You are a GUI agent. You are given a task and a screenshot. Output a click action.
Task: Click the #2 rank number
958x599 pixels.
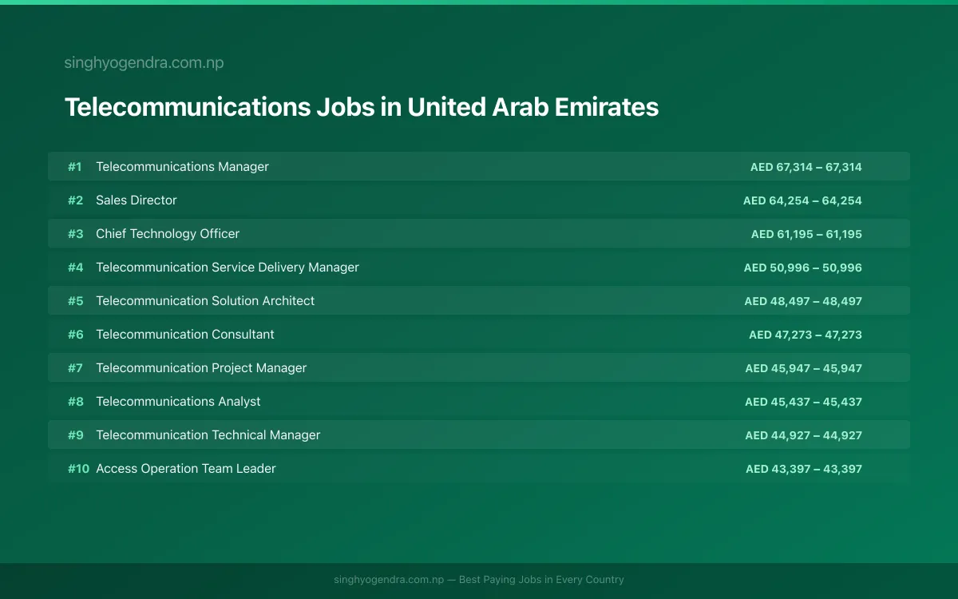pyautogui.click(x=76, y=200)
